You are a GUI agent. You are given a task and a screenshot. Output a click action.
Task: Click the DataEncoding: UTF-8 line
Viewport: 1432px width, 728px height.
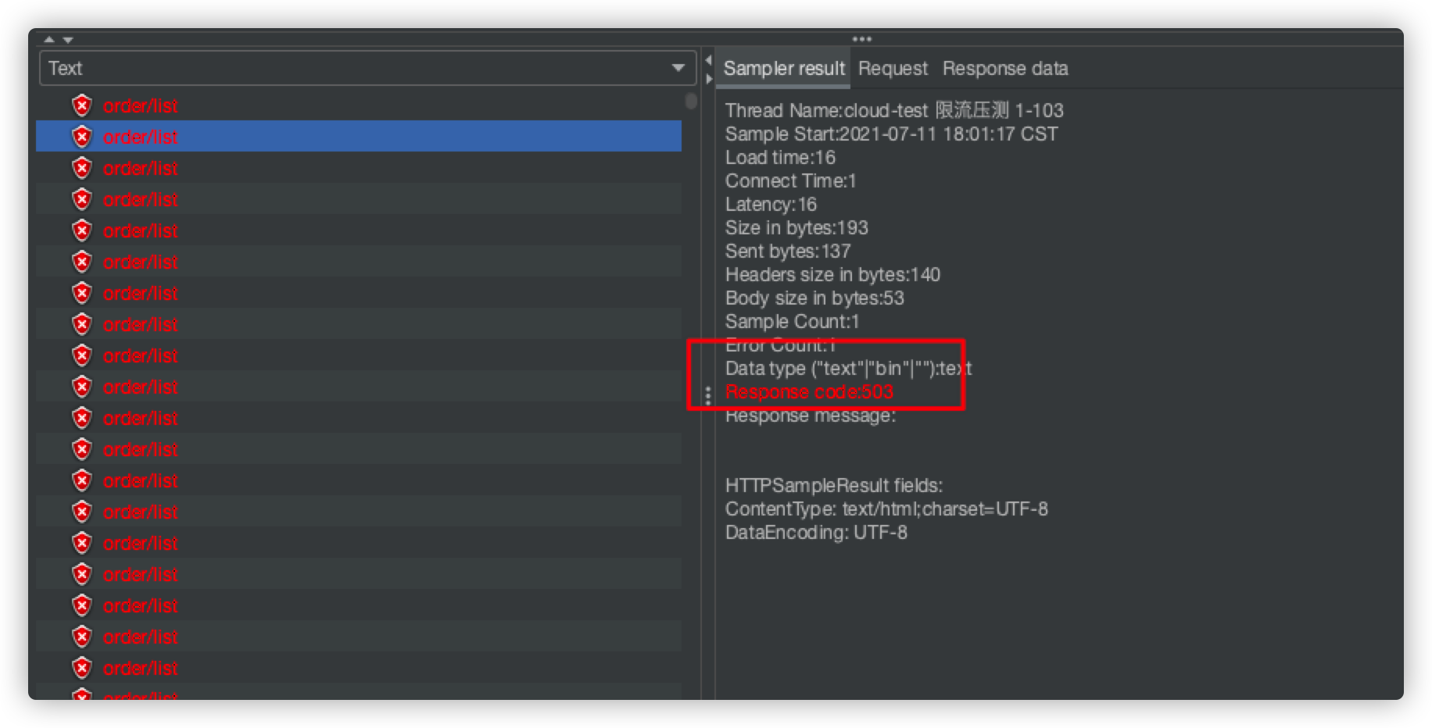[816, 532]
